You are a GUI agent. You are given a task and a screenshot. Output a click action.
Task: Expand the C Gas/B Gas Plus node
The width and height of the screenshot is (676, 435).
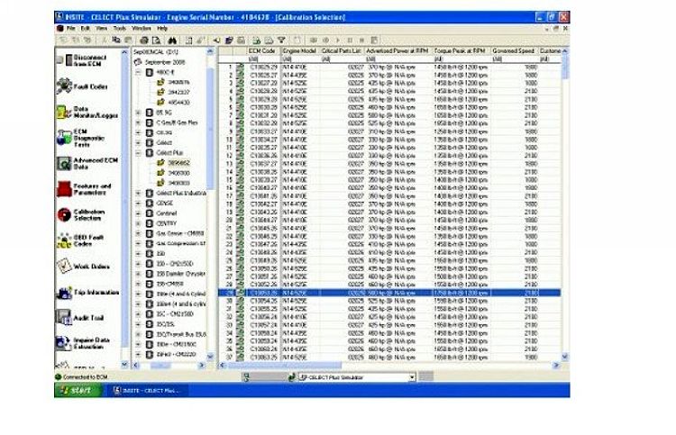tap(138, 122)
